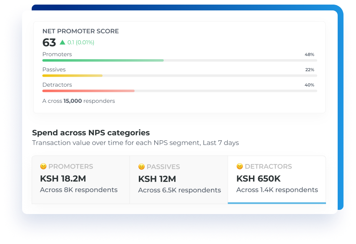Select the Promoters spend tab
The width and height of the screenshot is (356, 244).
(x=81, y=179)
